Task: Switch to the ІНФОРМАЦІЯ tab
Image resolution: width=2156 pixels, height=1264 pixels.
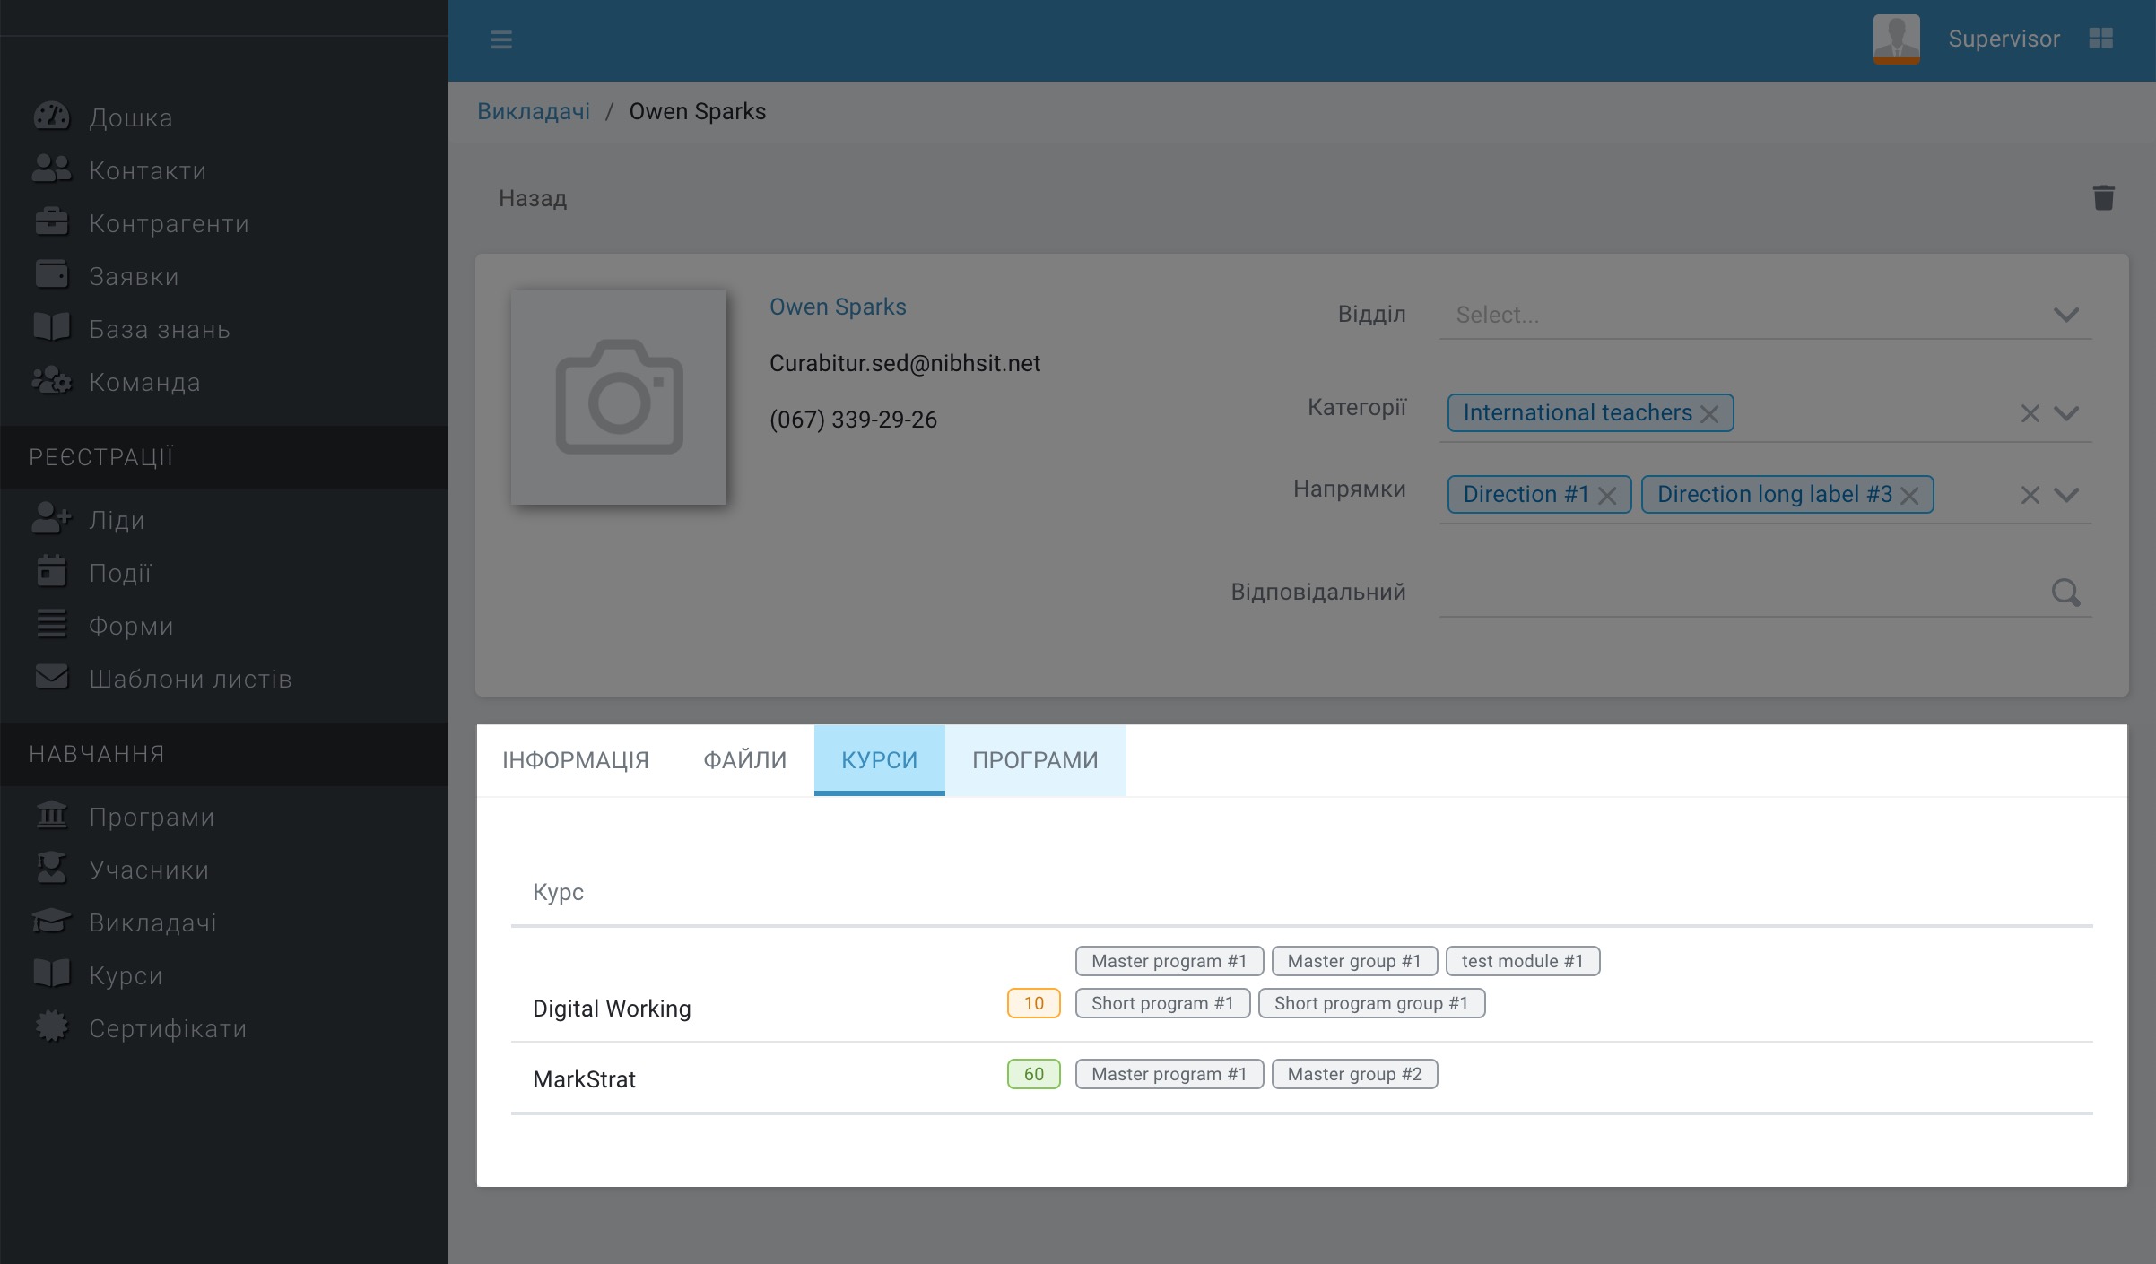Action: pos(576,760)
